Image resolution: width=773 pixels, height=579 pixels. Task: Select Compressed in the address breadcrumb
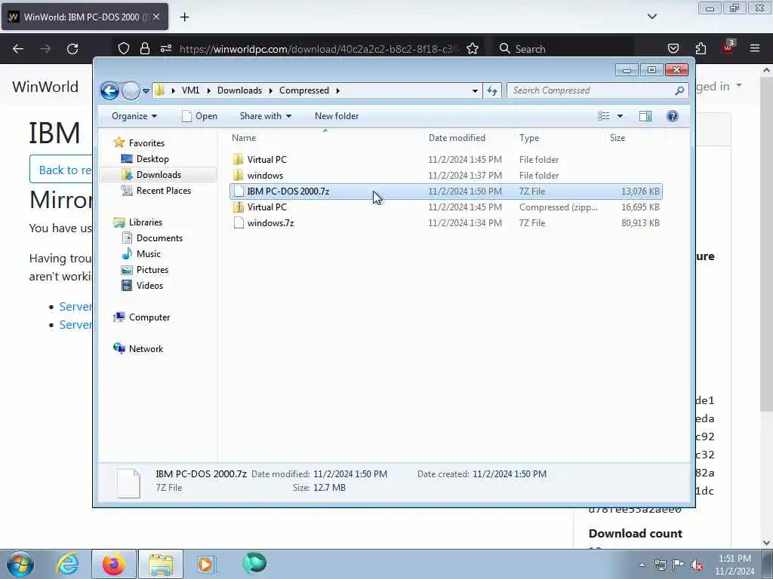pyautogui.click(x=303, y=90)
